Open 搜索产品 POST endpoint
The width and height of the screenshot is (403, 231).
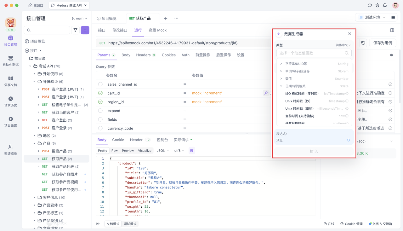click(x=60, y=151)
